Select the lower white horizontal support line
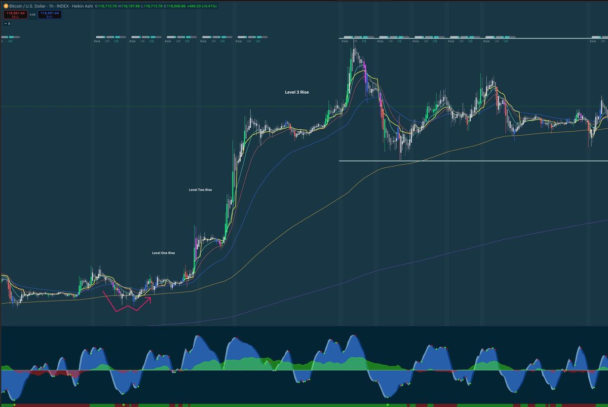608x407 pixels. coord(473,161)
